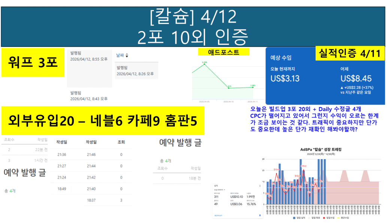Screen dimensions: 387x223
Task: Click the pin icon on the 실적 card
Action: pyautogui.click(x=260, y=215)
